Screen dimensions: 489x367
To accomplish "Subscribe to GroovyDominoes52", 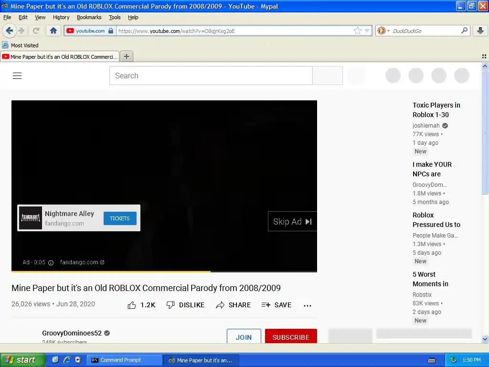I will click(291, 336).
